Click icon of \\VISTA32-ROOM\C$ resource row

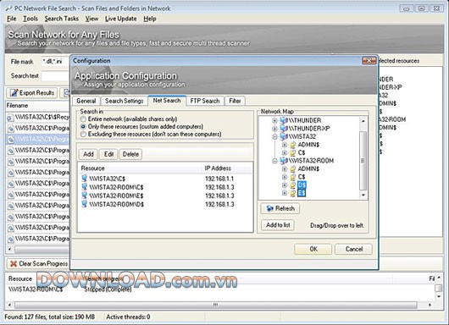84,187
